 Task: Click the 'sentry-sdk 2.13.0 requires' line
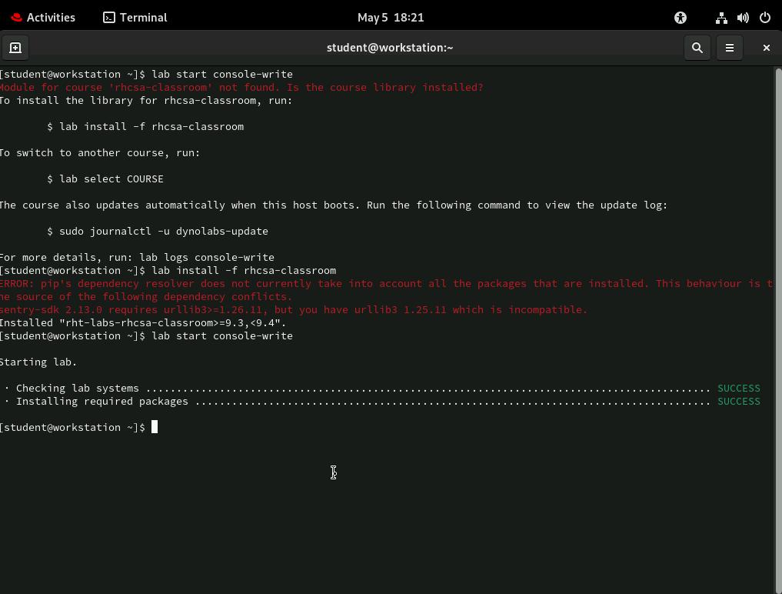[294, 309]
